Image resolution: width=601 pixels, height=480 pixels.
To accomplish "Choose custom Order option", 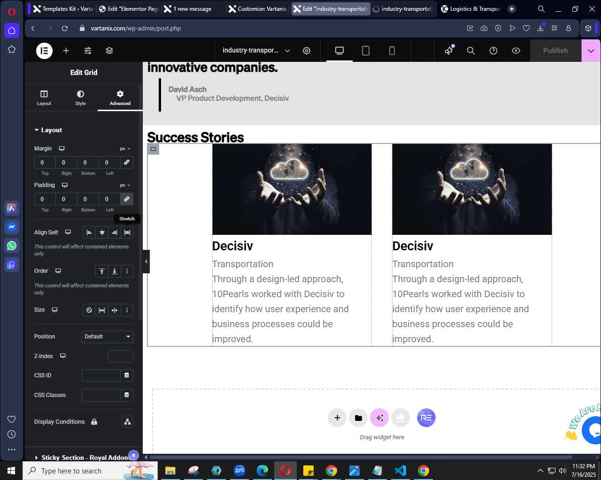I will [127, 271].
